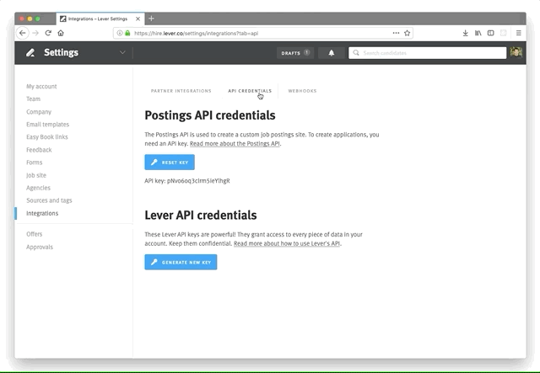Toggle the browser sidebar icon

click(491, 33)
